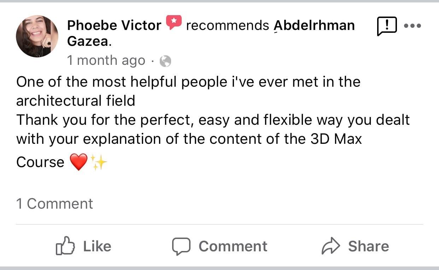439x270 pixels.
Task: Click the red recommendation star badge
Action: [174, 23]
